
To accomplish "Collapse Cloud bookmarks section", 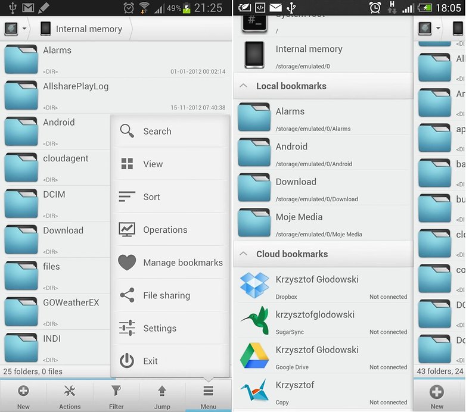I will 324,254.
